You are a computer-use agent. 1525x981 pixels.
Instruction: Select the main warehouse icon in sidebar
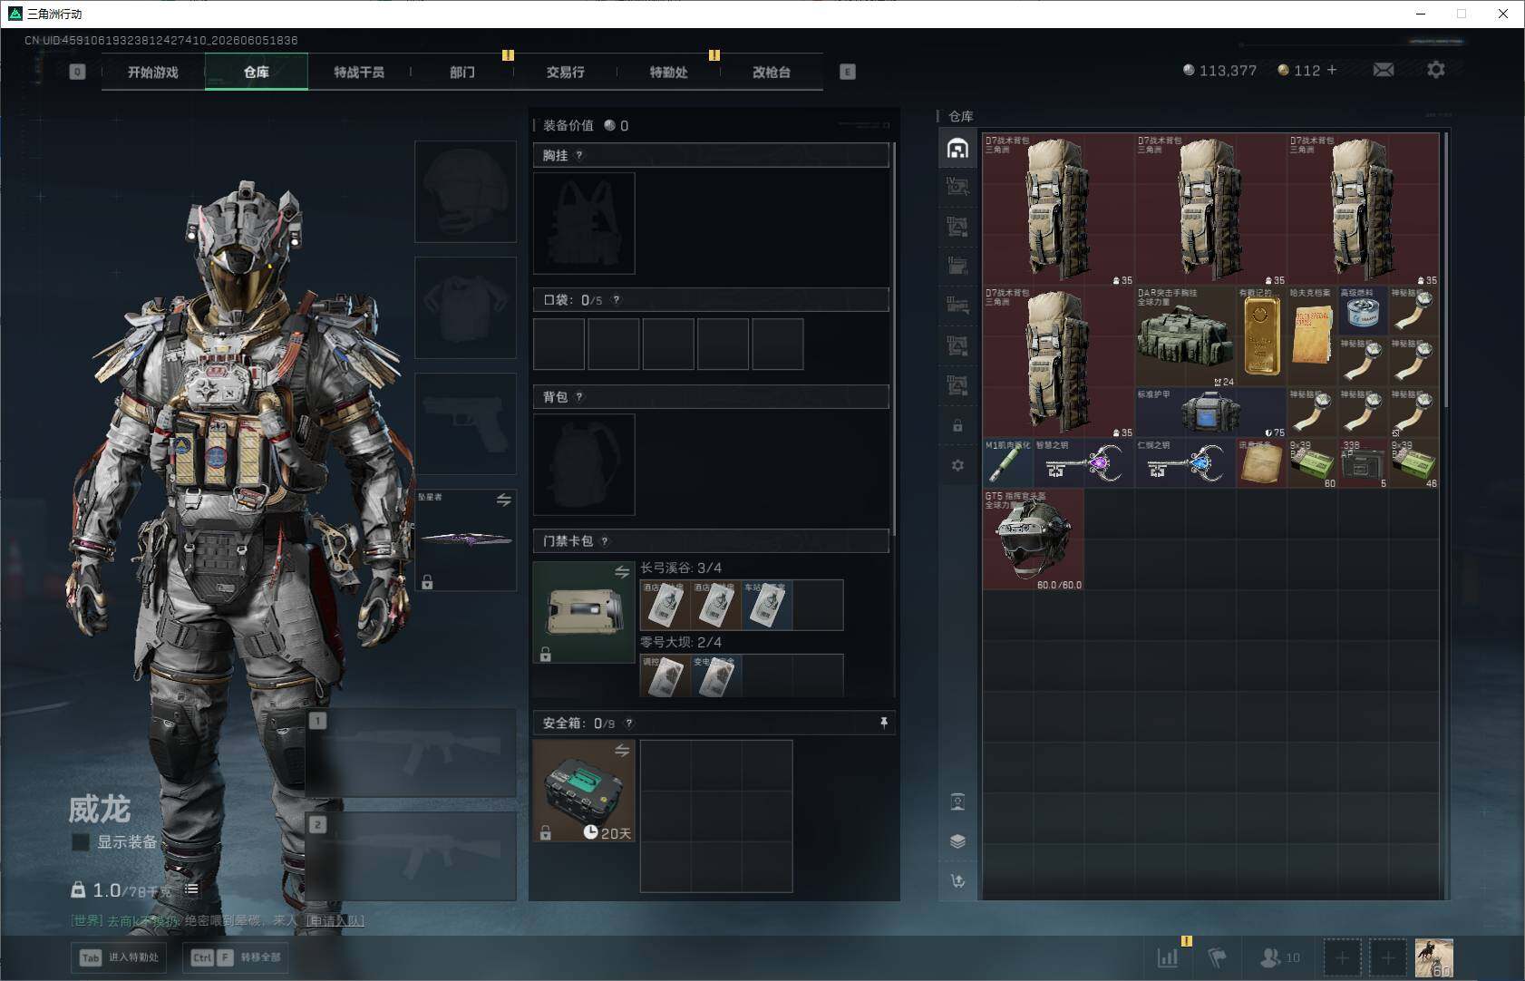(957, 148)
